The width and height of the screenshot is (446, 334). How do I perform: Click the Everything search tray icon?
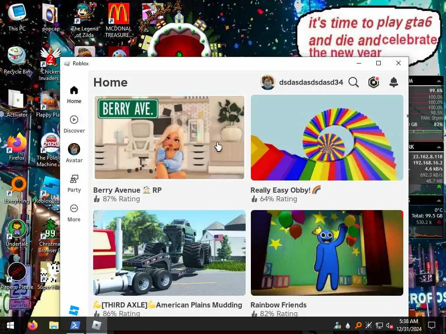tap(358, 325)
